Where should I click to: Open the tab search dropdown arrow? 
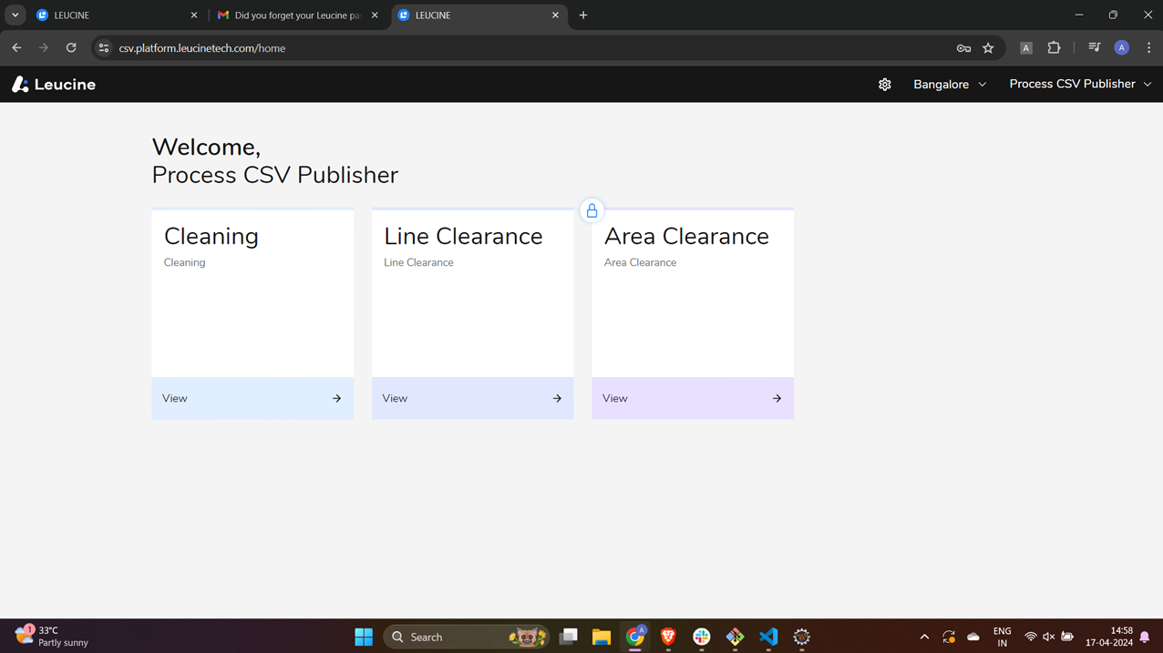15,15
